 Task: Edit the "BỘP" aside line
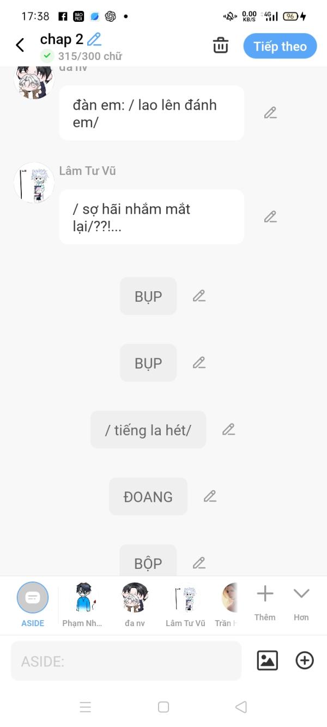tap(199, 563)
